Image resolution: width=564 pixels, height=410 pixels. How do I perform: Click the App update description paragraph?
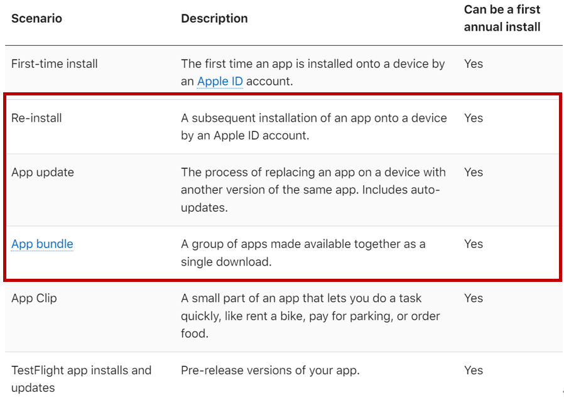(313, 190)
